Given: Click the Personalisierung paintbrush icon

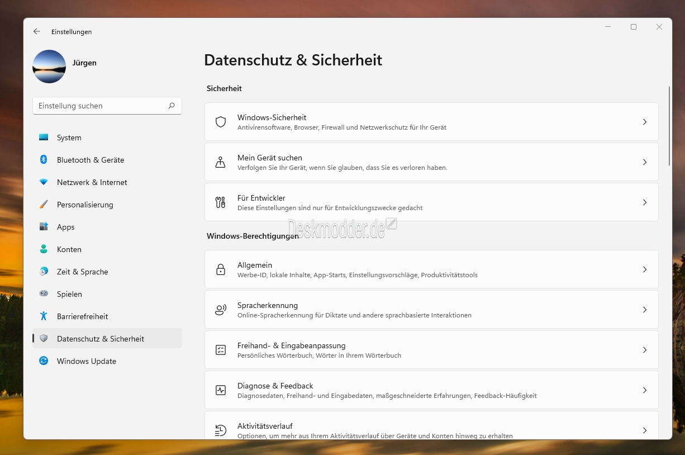Looking at the screenshot, I should point(44,205).
